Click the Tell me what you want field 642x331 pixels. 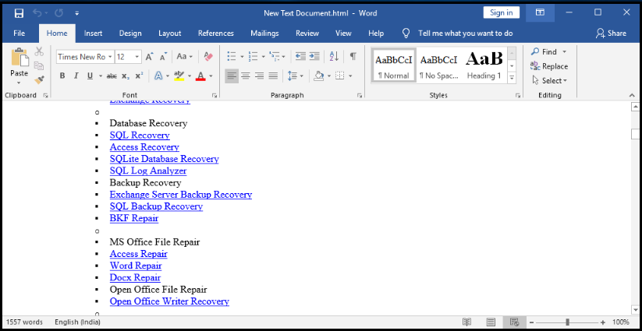465,33
